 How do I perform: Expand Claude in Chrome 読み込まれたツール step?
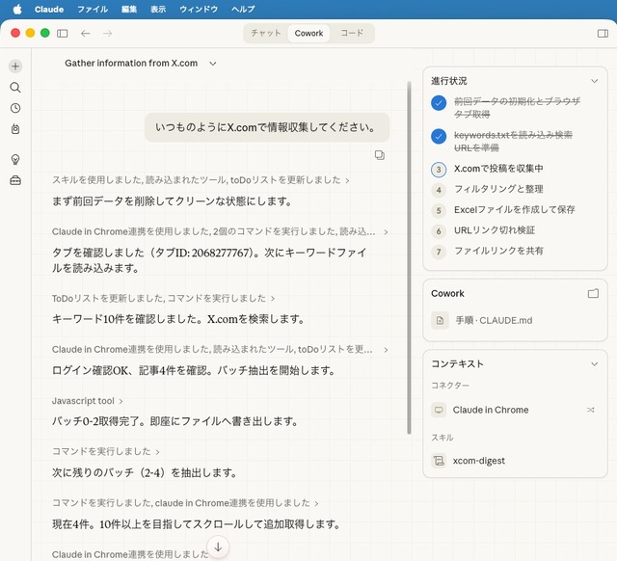tap(220, 349)
